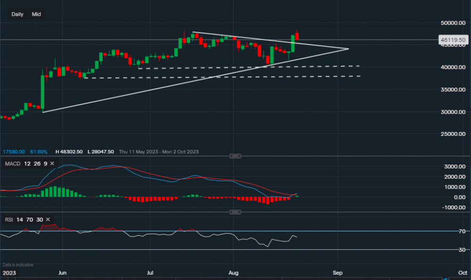This screenshot has height=280, width=471.
Task: Select the RSI oversold threshold 30
Action: click(40, 219)
